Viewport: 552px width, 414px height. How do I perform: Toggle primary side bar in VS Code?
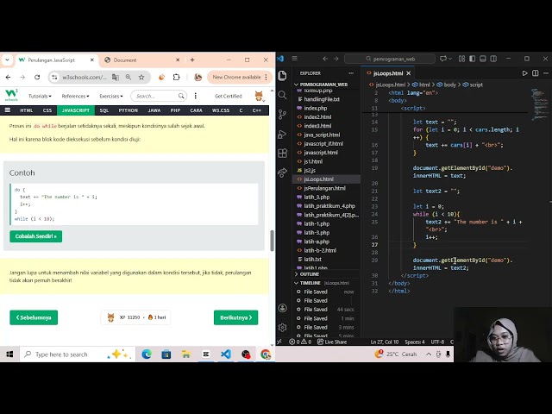click(x=472, y=59)
